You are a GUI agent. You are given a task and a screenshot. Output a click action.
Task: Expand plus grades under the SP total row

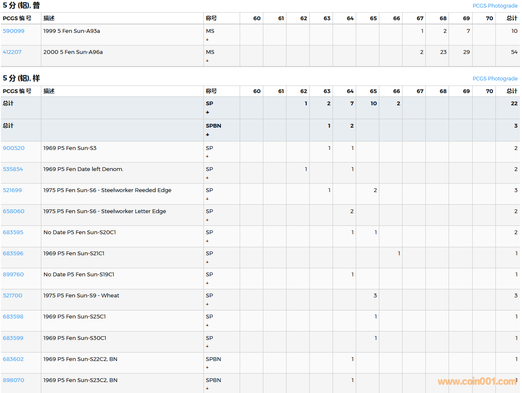tap(208, 112)
